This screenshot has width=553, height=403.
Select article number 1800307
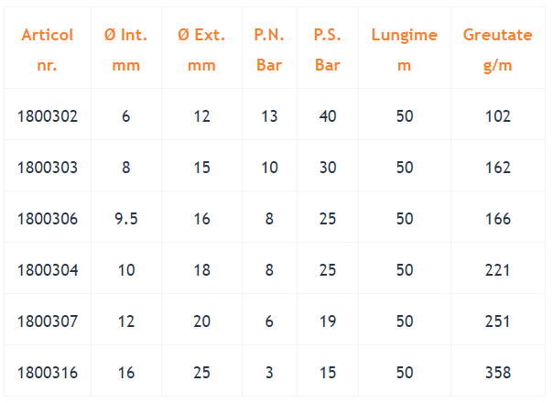point(48,321)
